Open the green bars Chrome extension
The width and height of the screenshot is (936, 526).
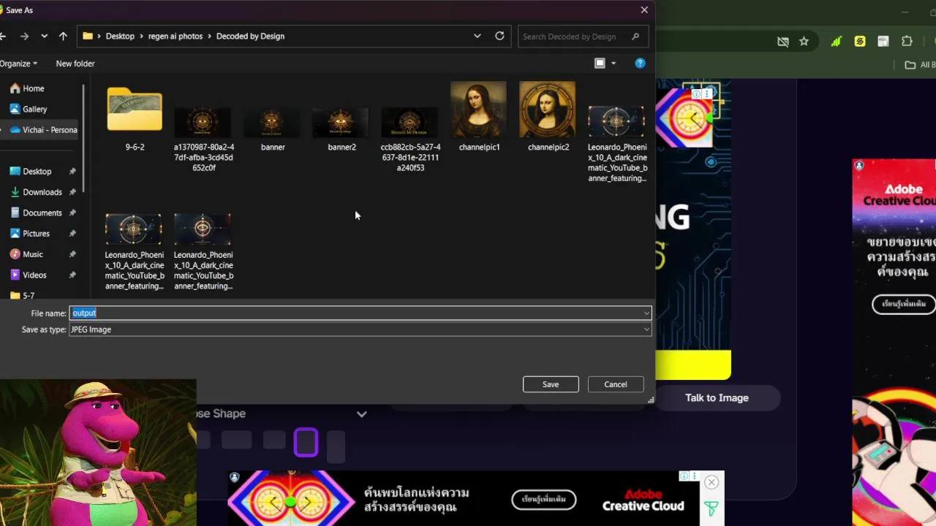(836, 42)
